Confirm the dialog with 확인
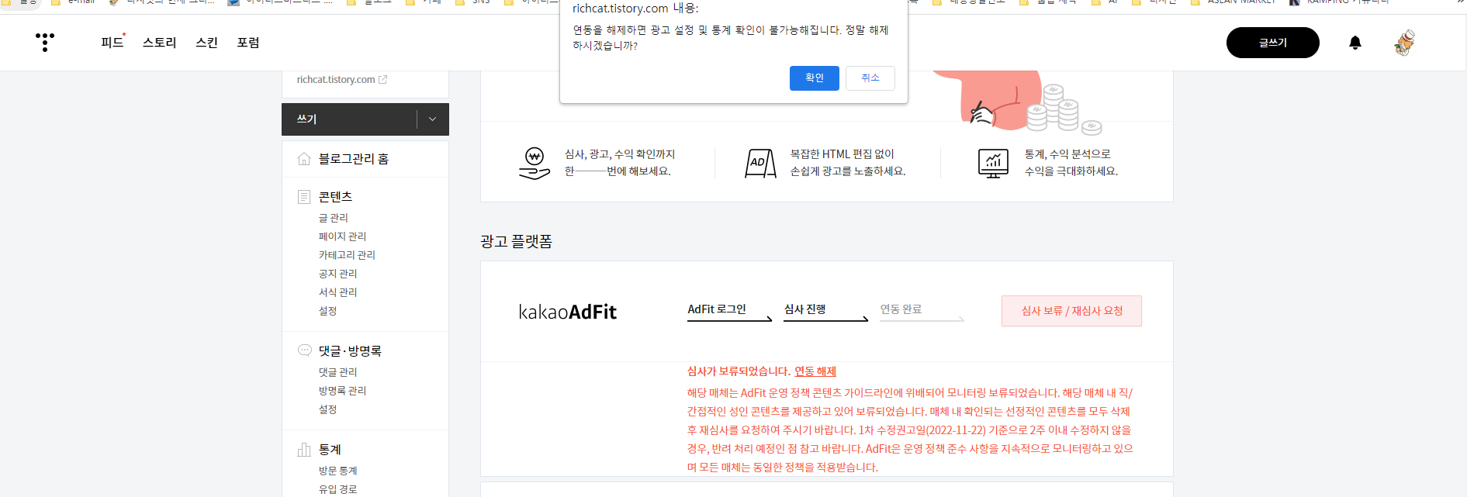This screenshot has width=1467, height=497. click(815, 78)
